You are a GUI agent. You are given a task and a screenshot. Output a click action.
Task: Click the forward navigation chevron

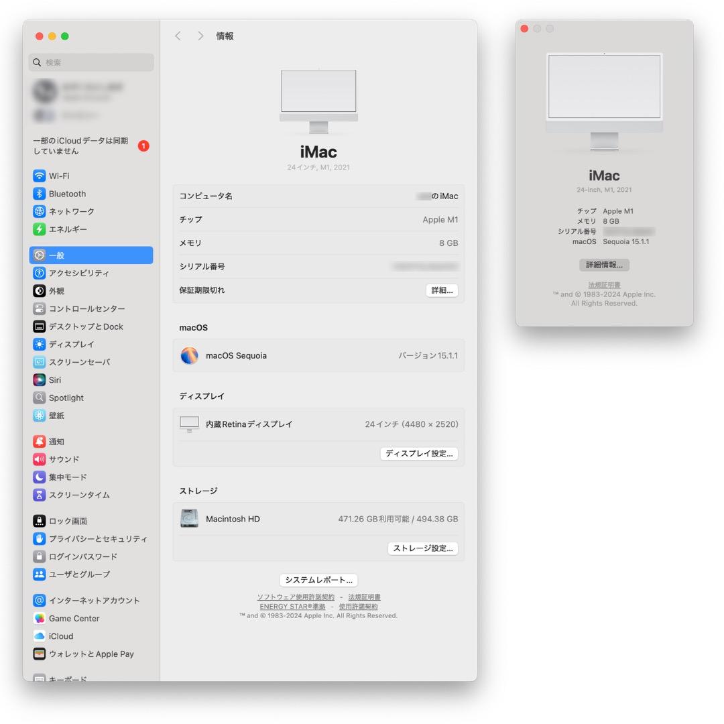tap(200, 36)
